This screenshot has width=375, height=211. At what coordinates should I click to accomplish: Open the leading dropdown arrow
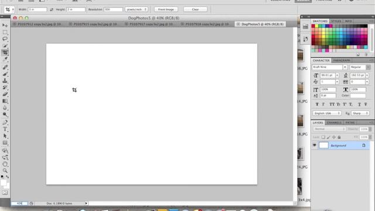pyautogui.click(x=367, y=76)
